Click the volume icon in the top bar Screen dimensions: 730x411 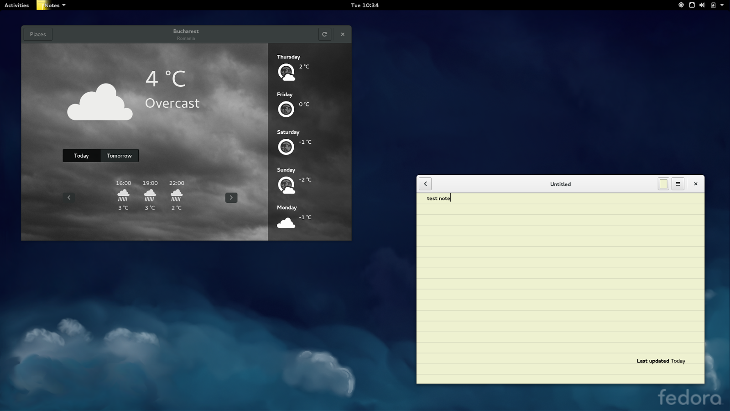[x=701, y=5]
